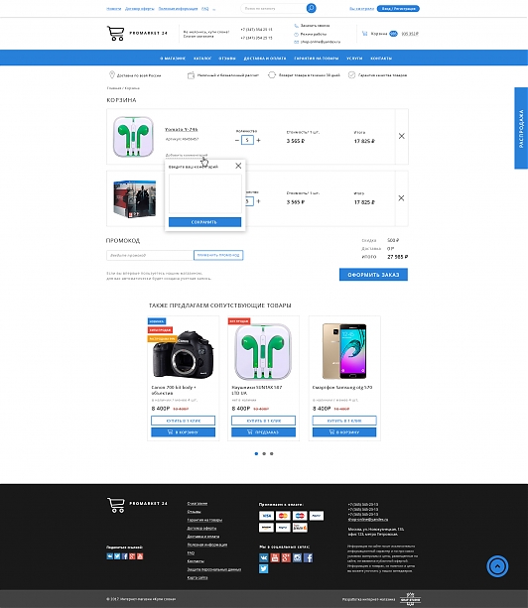Open VK icon under social networks heading
The width and height of the screenshot is (528, 608).
pos(264,557)
